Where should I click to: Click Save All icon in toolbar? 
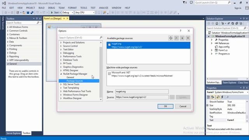point(32,12)
